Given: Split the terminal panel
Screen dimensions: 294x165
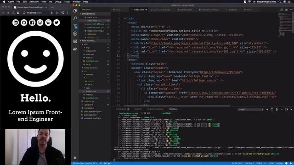Looking at the screenshot, I should [272, 110].
